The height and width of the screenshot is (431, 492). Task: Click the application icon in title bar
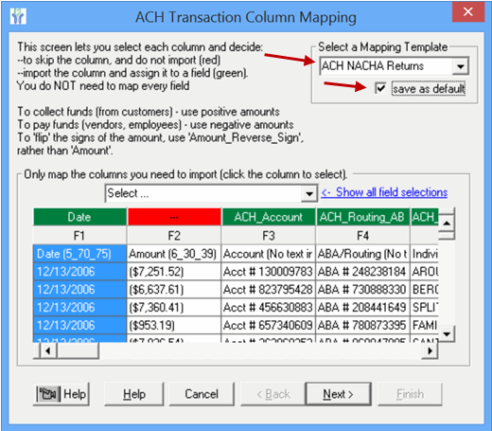coord(18,16)
